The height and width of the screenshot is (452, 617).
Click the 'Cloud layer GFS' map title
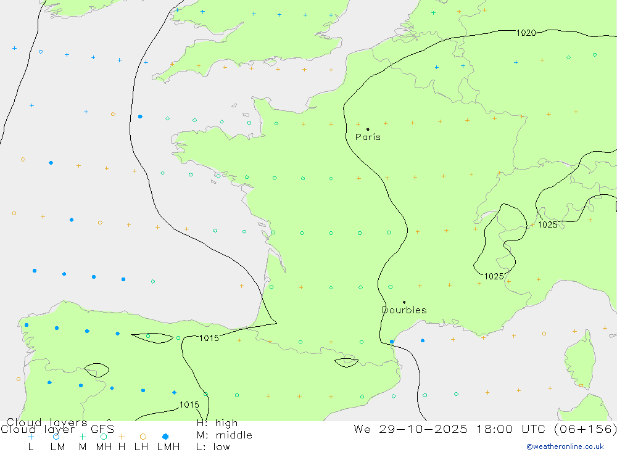tap(57, 429)
